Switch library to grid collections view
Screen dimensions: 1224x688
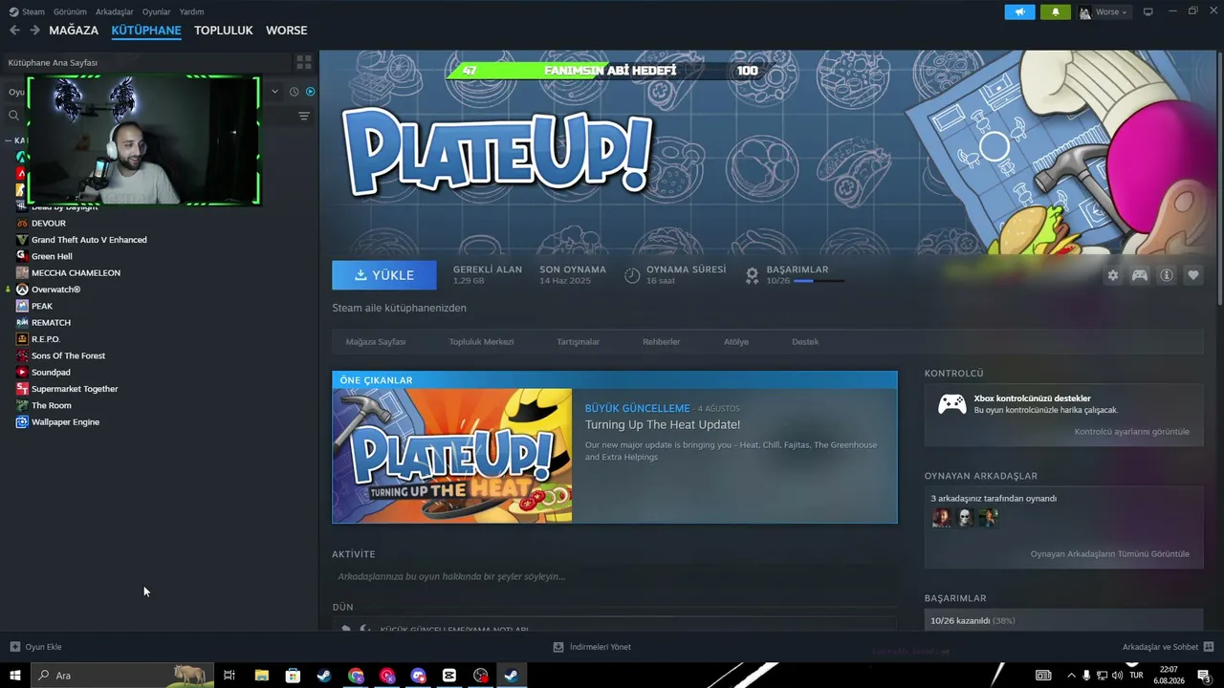pyautogui.click(x=304, y=62)
